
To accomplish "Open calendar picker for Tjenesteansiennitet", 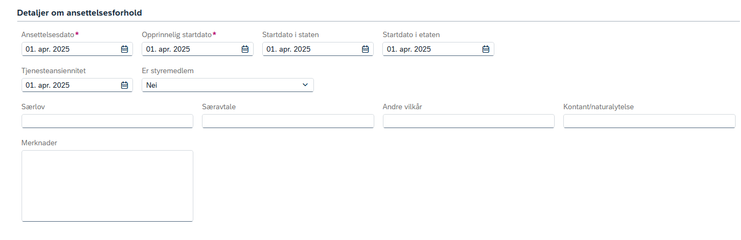I will 124,85.
